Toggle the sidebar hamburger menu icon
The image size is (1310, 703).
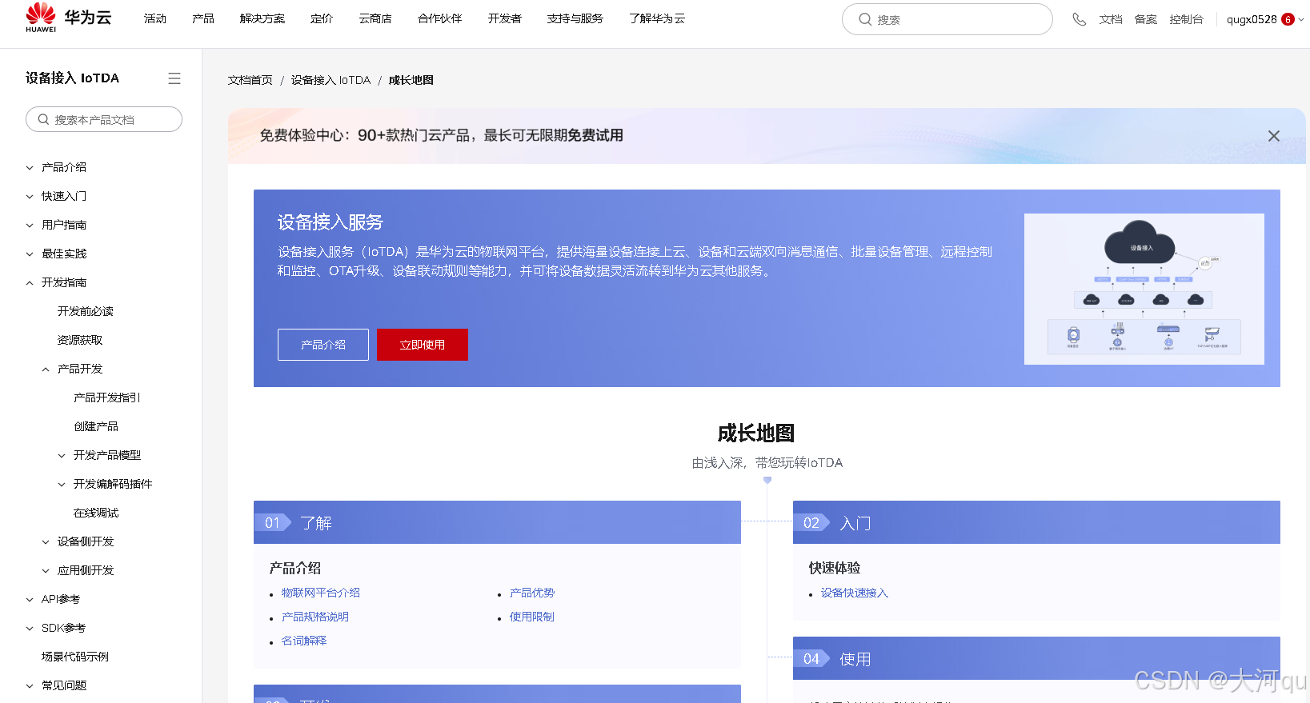(x=174, y=78)
